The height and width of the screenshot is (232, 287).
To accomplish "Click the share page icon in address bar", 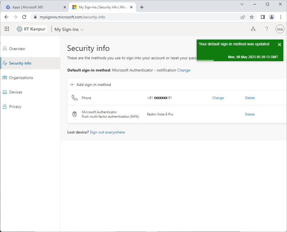I will (243, 17).
